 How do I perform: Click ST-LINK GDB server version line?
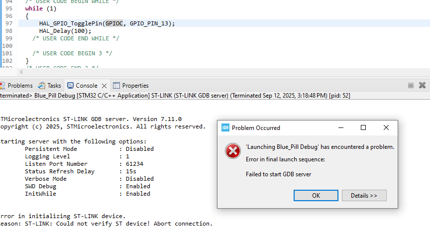(91, 119)
